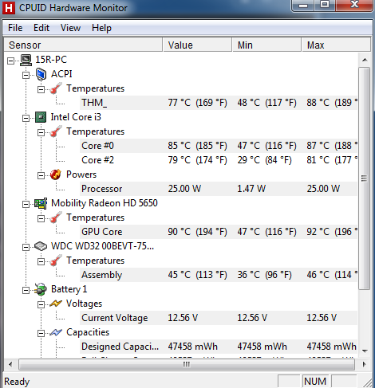Click the thermometer icon under Mobility Radeon
The image size is (375, 388).
coord(56,218)
